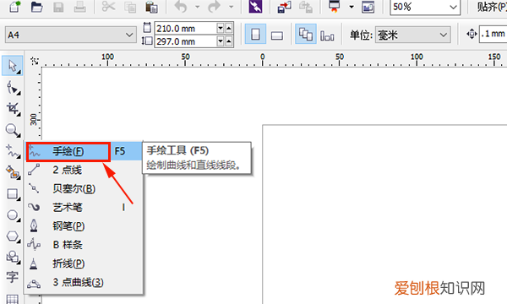This screenshot has height=304, width=507.
Task: Click the purple search content icon
Action: (255, 7)
